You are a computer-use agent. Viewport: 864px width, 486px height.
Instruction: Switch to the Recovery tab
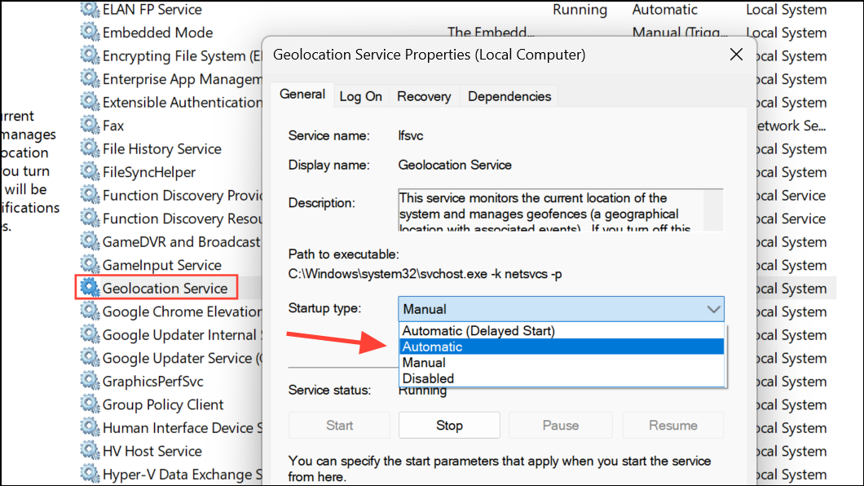[424, 95]
